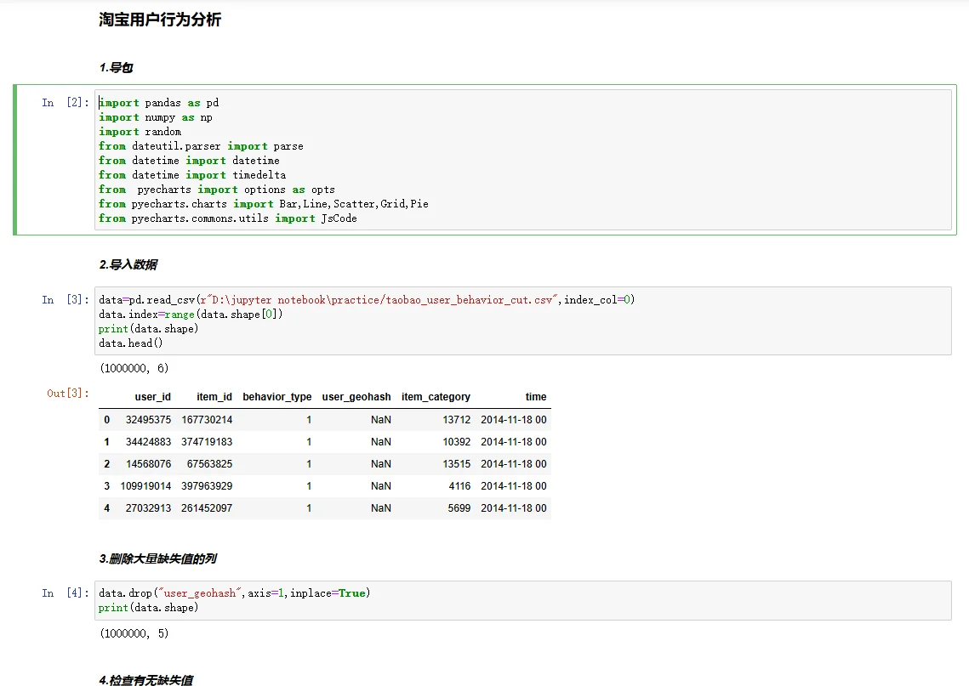Click the user_id cell 27032913

click(x=148, y=508)
